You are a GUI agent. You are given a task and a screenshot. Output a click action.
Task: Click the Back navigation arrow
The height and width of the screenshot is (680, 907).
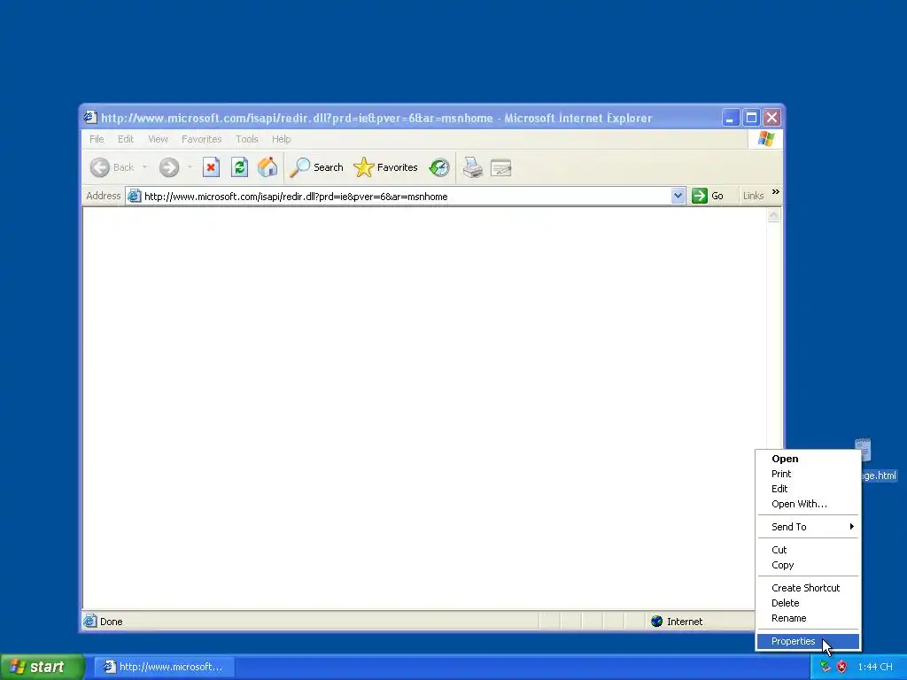click(x=100, y=167)
